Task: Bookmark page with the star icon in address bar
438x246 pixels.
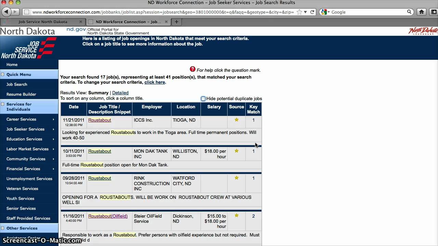Action: pos(299,12)
